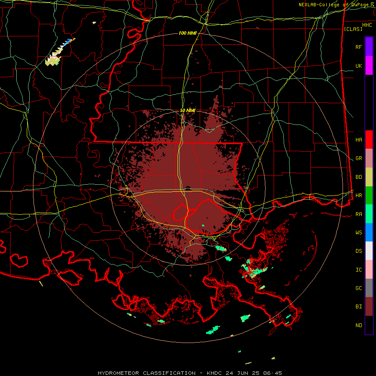The height and width of the screenshot is (376, 376).
Task: Click the [CLAS] legend heading
Action: (353, 29)
